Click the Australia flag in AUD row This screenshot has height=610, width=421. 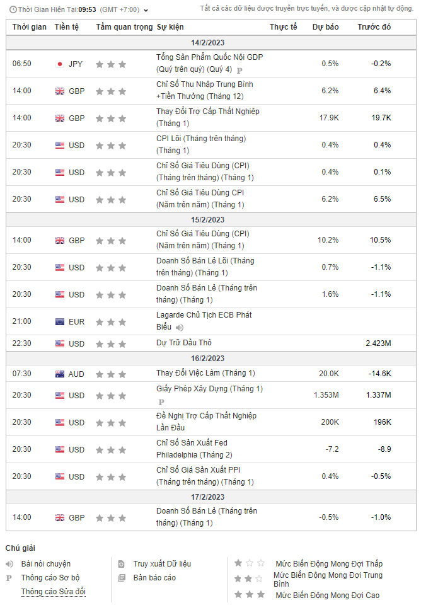(60, 374)
